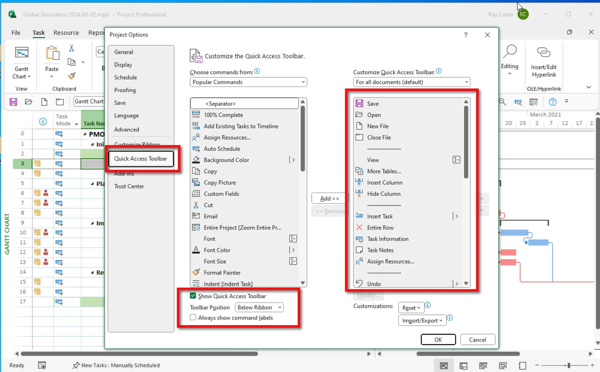Click the Format Painter brush in the ribbon
This screenshot has width=600, height=372.
click(72, 76)
